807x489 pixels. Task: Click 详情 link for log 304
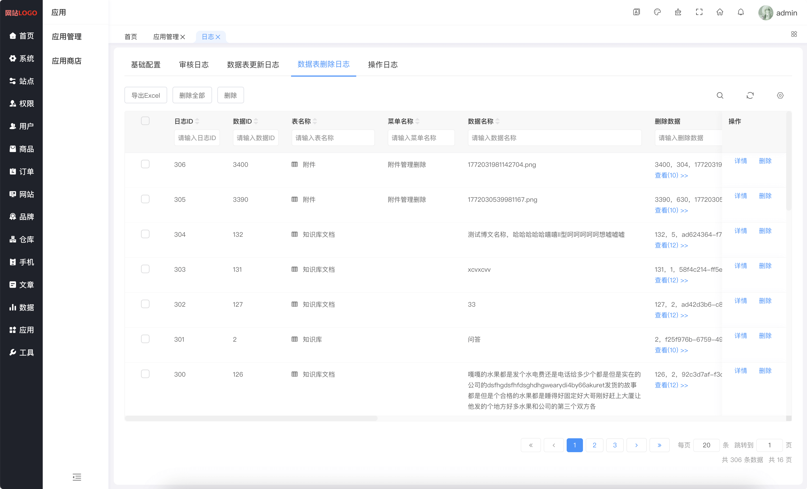coord(740,231)
